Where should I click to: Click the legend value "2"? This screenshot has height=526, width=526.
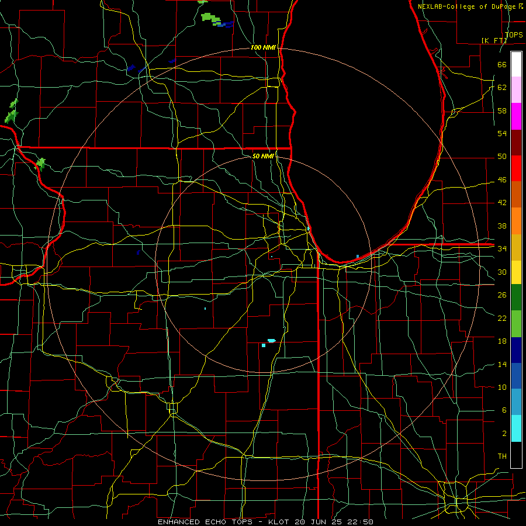(504, 434)
